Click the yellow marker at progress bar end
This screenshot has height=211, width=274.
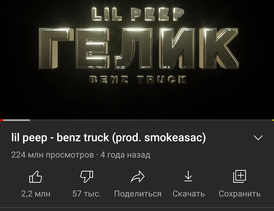click(273, 120)
